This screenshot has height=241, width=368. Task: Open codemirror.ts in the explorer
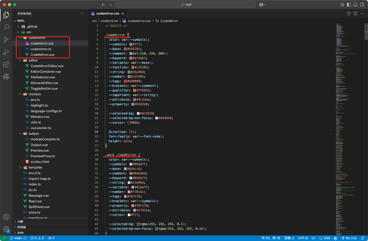[x=41, y=49]
